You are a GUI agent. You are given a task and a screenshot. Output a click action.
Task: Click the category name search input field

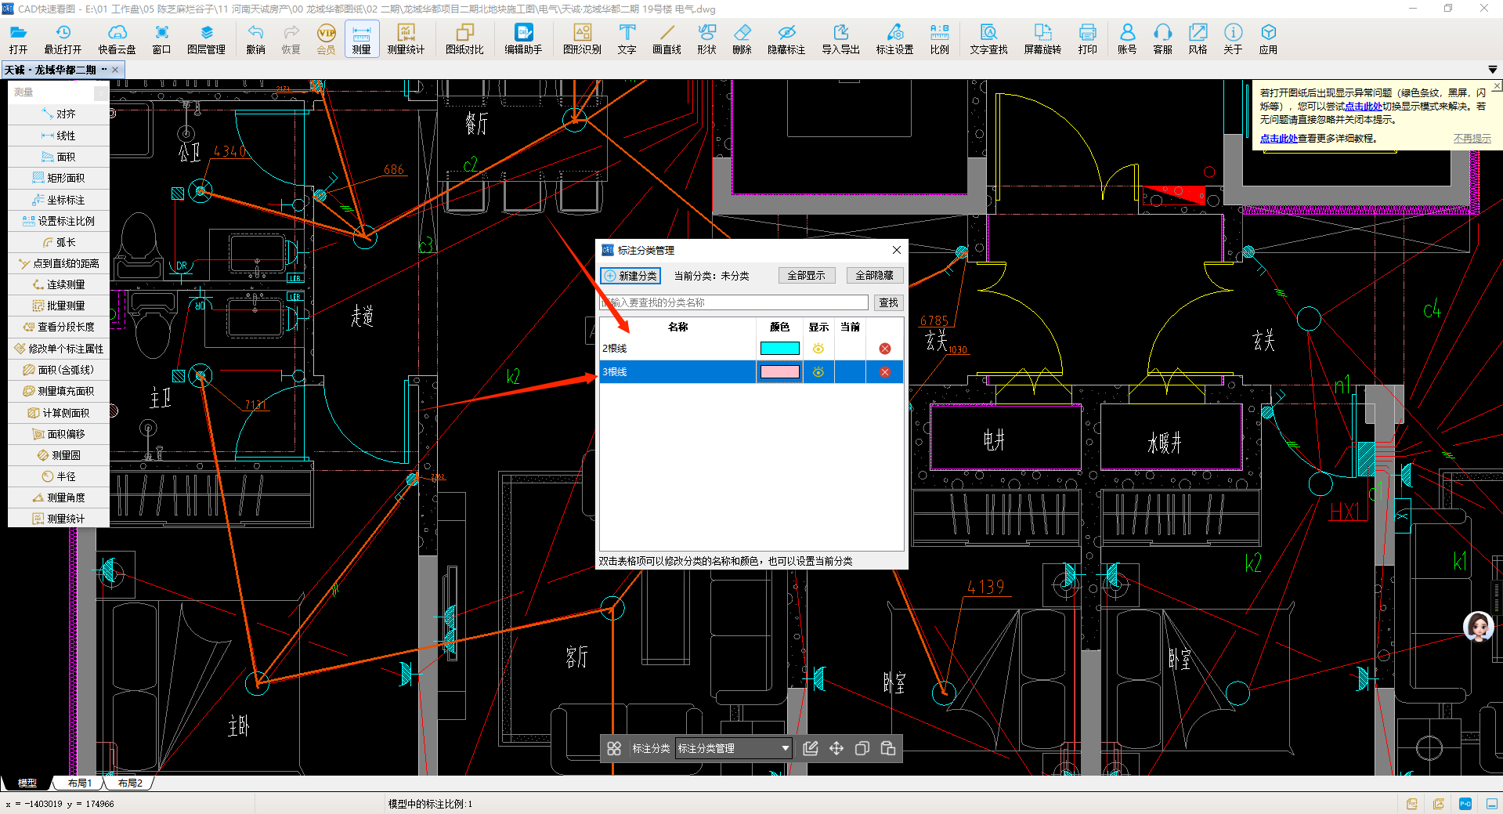734,302
